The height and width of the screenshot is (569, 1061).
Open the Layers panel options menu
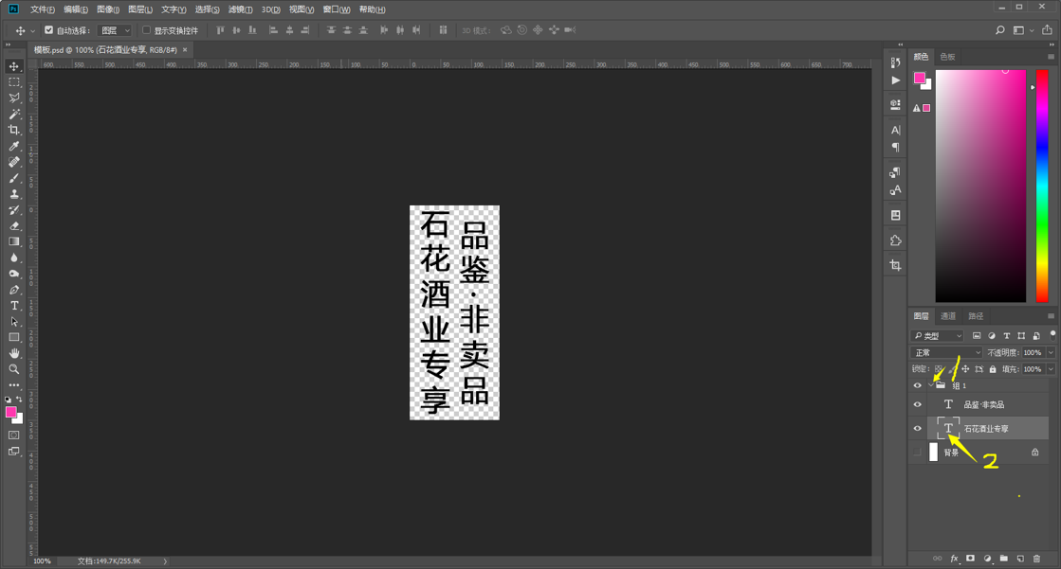pyautogui.click(x=1051, y=316)
